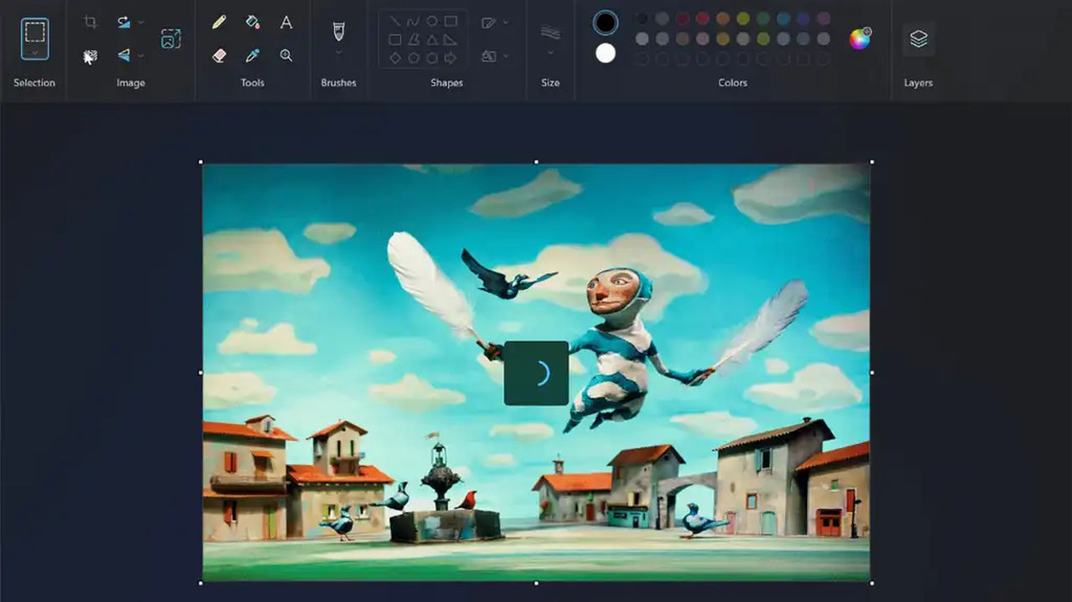This screenshot has height=602, width=1072.
Task: Open the Edit colors wheel
Action: 860,38
